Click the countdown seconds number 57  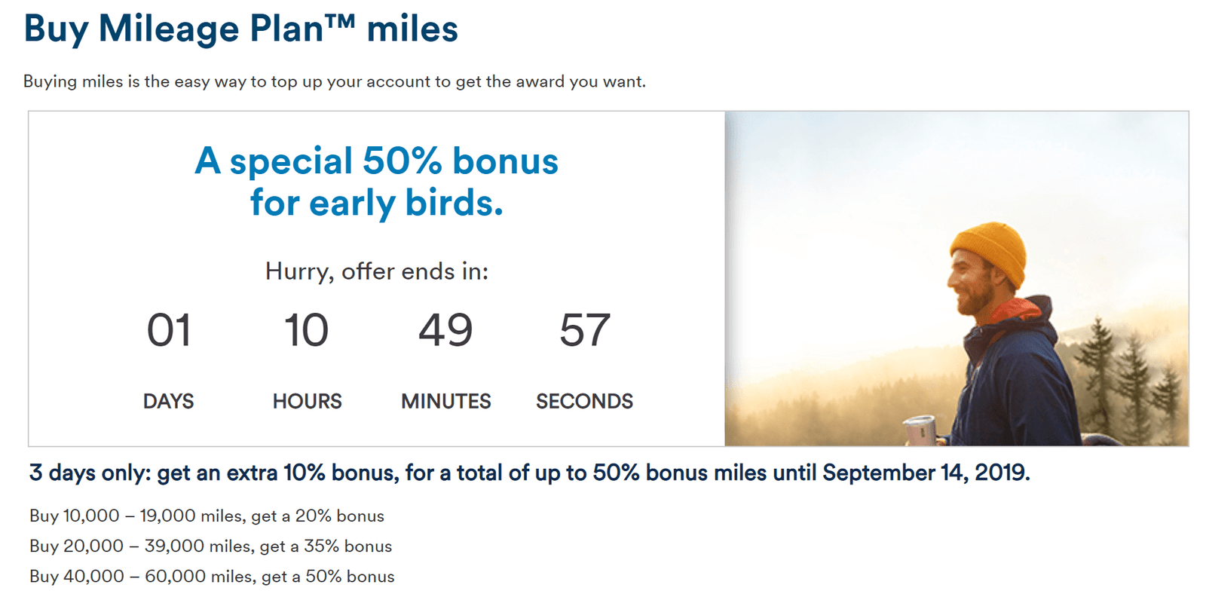pyautogui.click(x=585, y=330)
